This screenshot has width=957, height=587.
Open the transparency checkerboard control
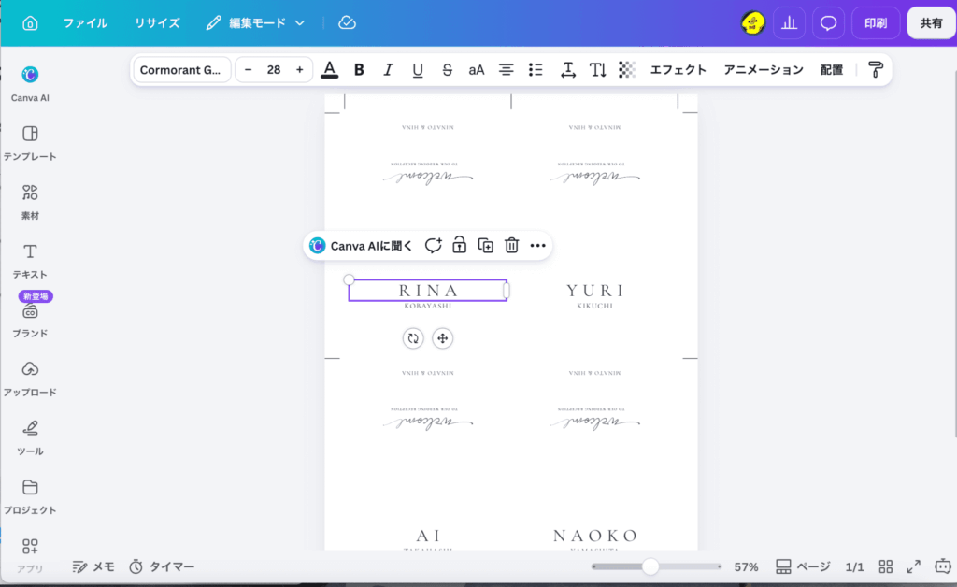(627, 69)
